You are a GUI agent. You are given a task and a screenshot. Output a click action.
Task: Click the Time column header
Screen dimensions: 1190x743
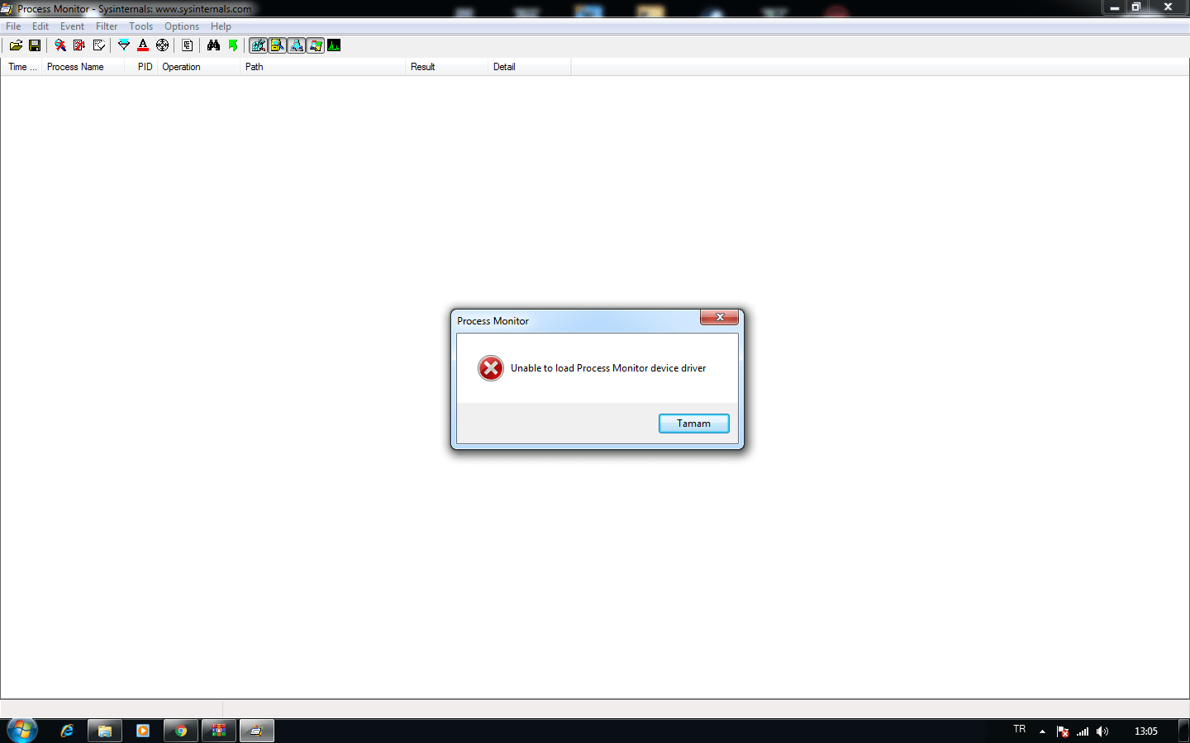pyautogui.click(x=21, y=67)
